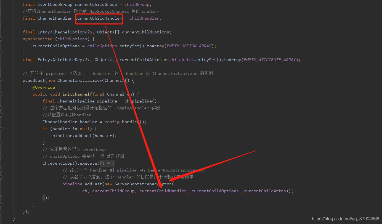Expand the plus fold marker beside ch.eventLoop().execute
382x224 pixels.
tap(1, 164)
